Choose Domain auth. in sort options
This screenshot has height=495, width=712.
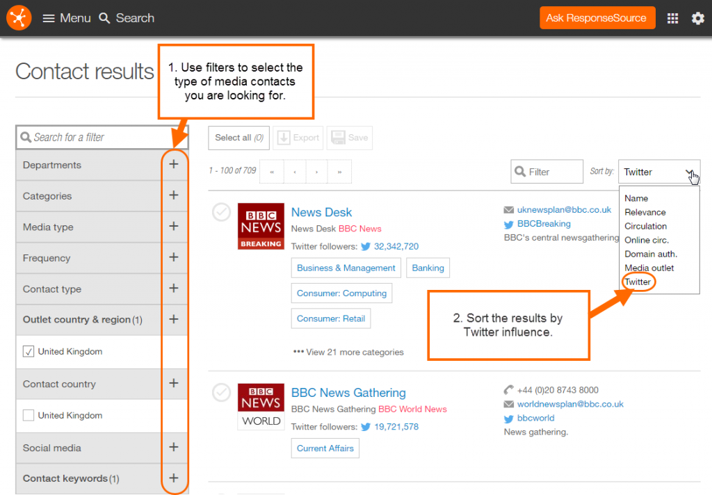[650, 254]
